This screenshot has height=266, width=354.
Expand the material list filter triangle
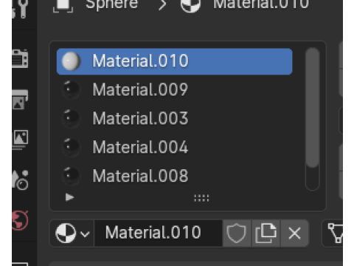[69, 197]
